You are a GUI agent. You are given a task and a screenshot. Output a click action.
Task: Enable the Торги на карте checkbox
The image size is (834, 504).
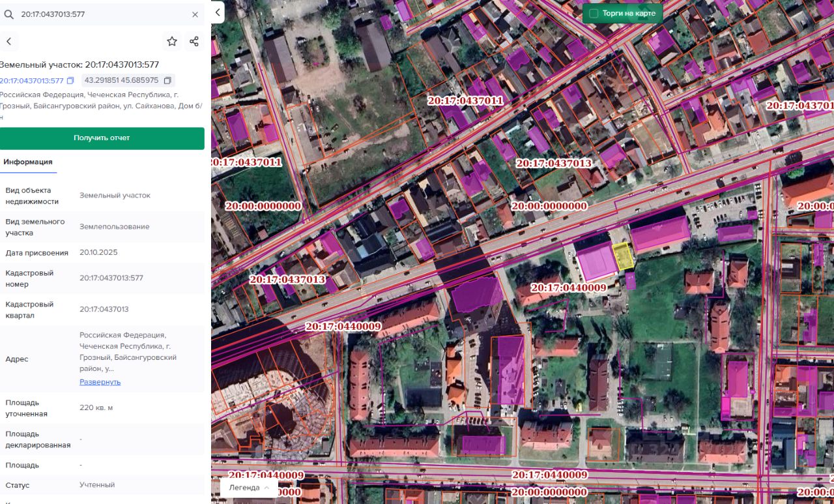pyautogui.click(x=594, y=13)
